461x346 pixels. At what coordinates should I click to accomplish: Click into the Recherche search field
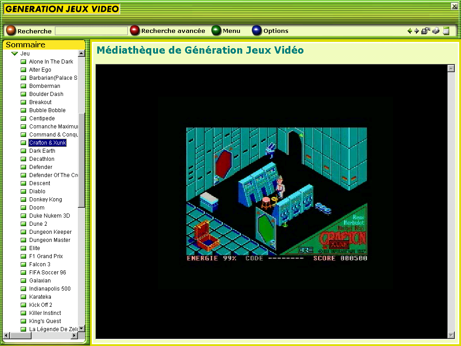pyautogui.click(x=91, y=31)
